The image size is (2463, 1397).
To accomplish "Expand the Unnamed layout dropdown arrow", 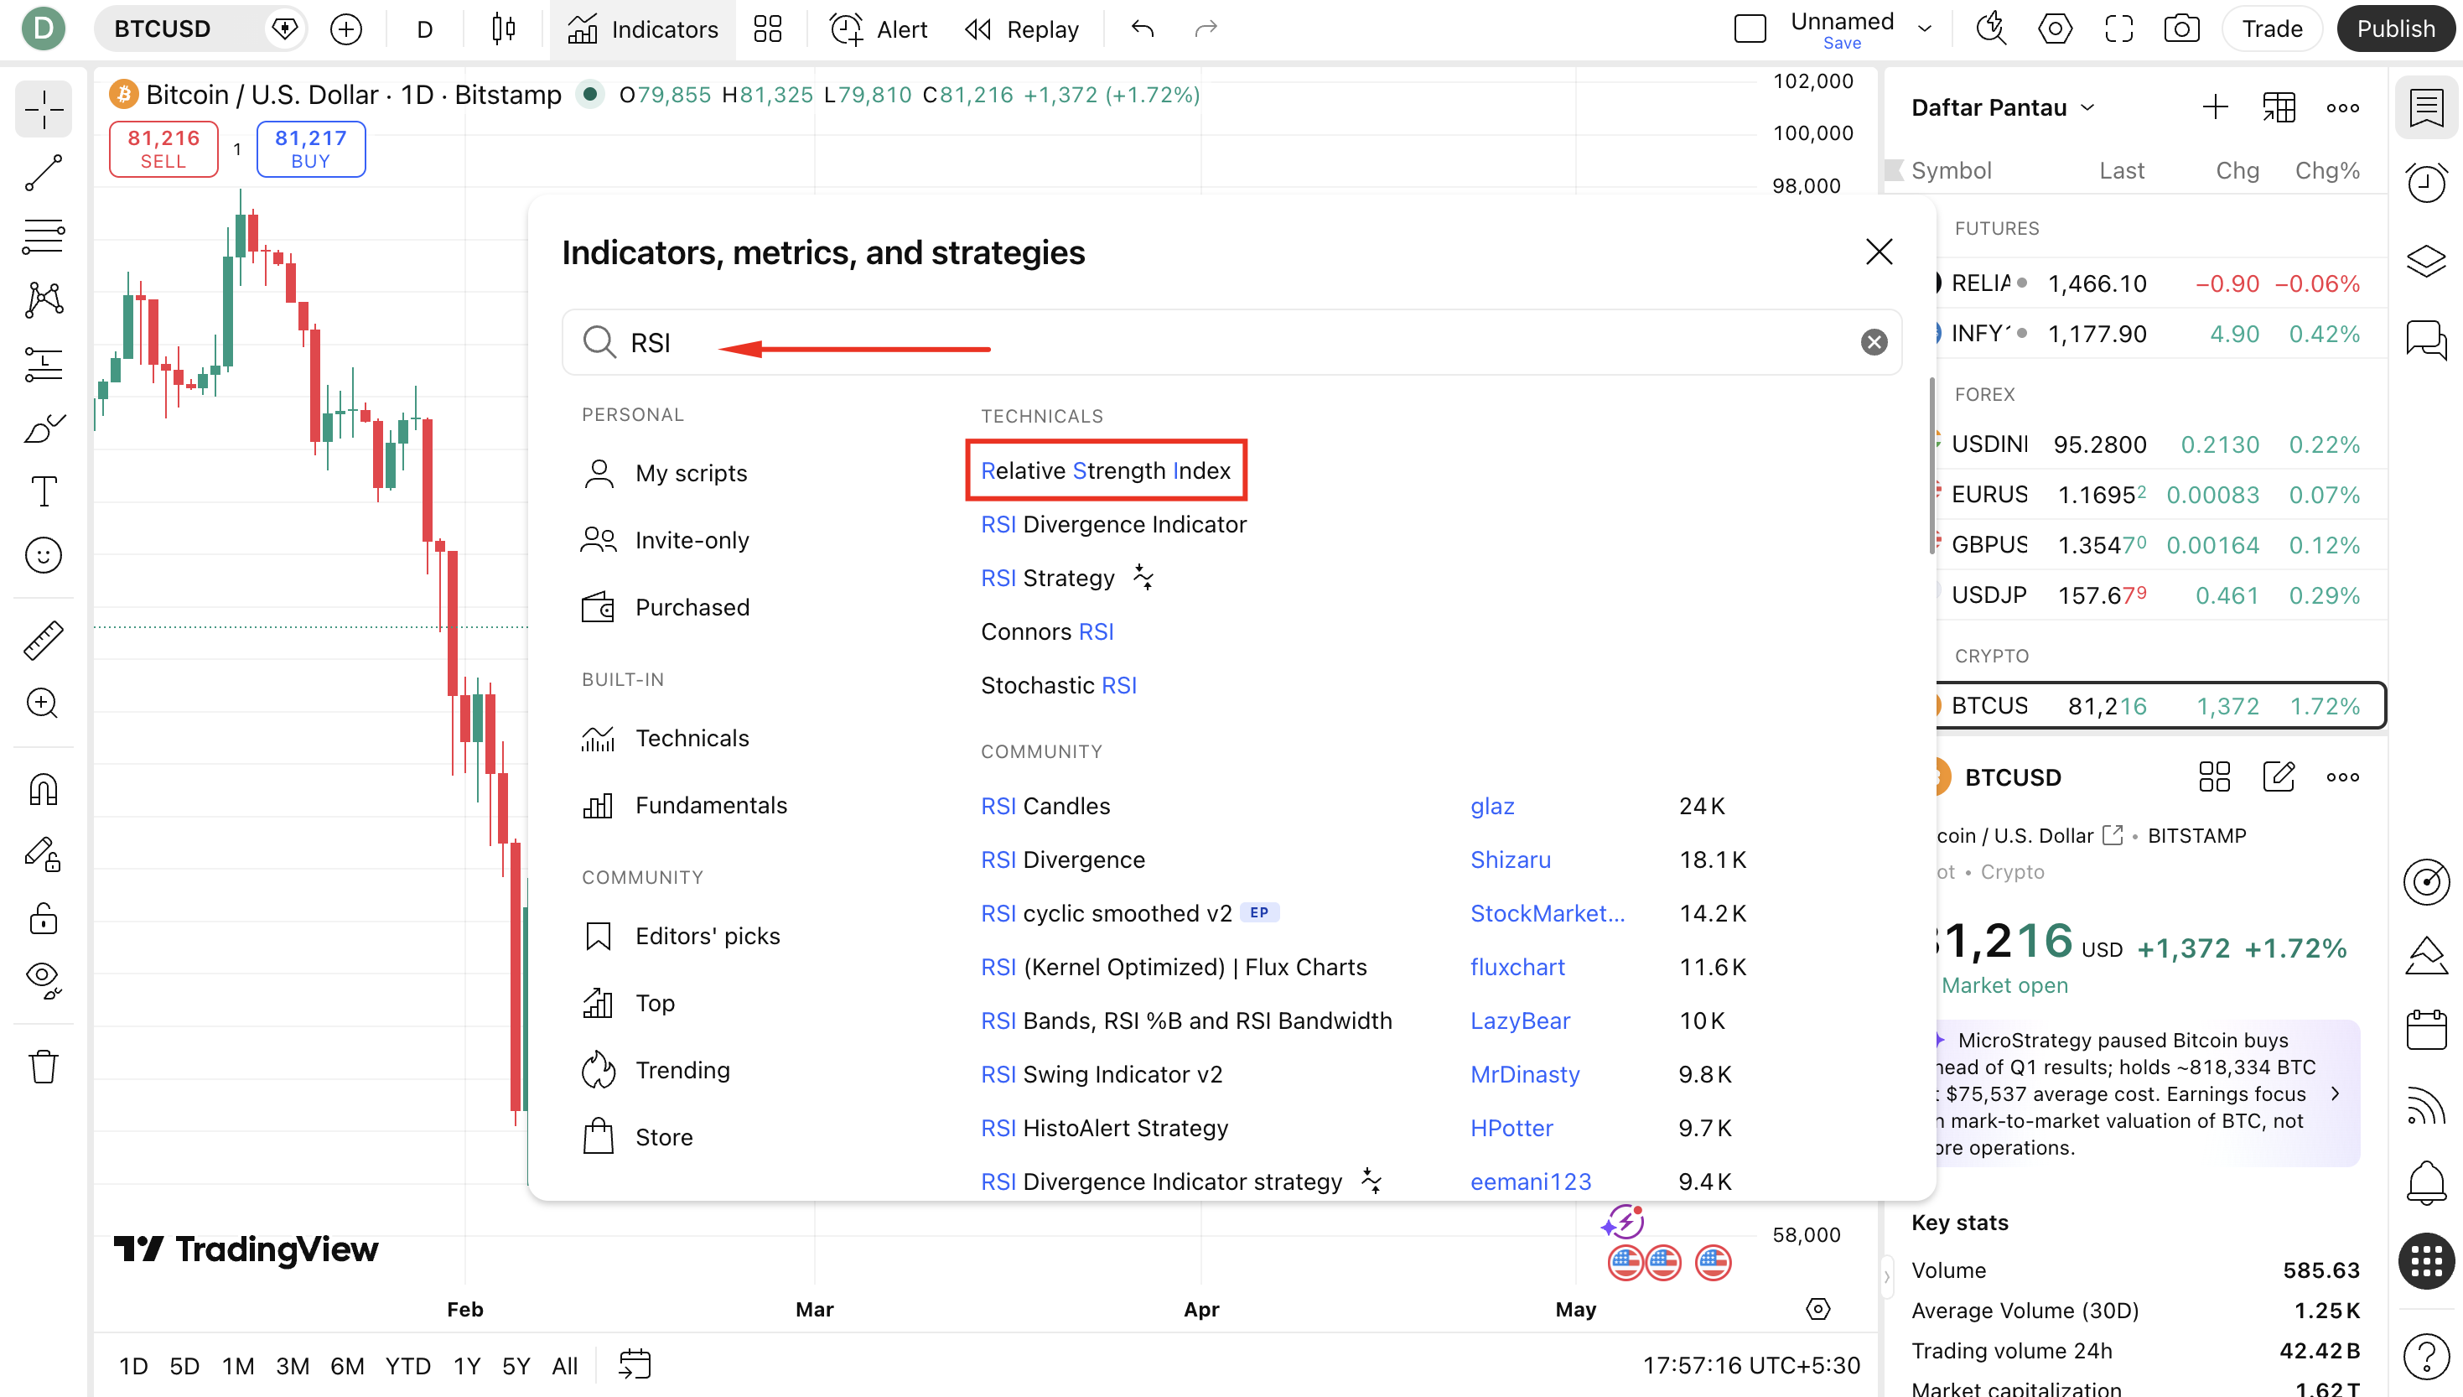I will tap(1925, 29).
